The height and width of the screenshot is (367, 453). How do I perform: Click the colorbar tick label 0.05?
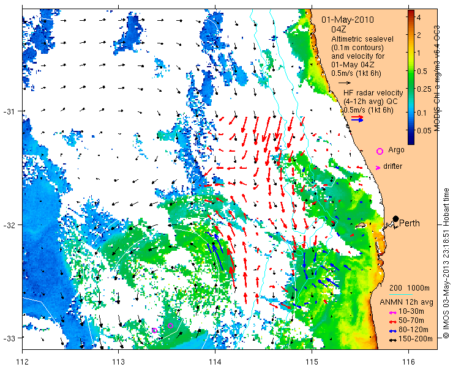point(424,130)
